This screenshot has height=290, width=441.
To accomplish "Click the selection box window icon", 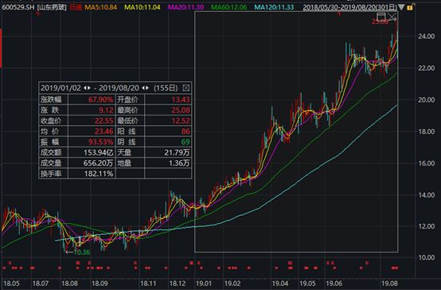I will (x=381, y=17).
